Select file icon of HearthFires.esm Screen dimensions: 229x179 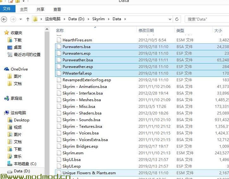click(59, 40)
